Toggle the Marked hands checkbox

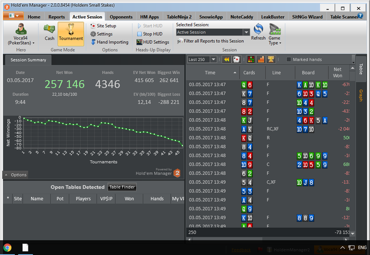click(x=289, y=59)
